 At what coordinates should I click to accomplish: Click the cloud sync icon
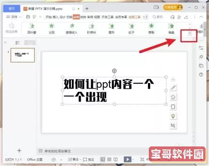173,17
